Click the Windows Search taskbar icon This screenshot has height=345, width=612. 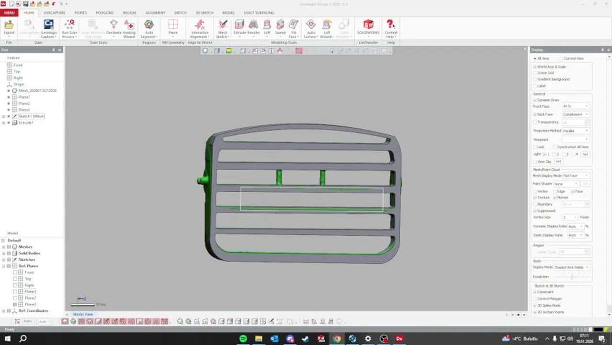23,338
